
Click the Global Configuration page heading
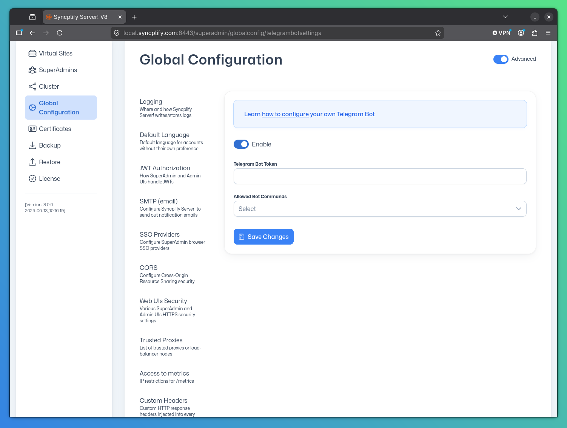211,60
